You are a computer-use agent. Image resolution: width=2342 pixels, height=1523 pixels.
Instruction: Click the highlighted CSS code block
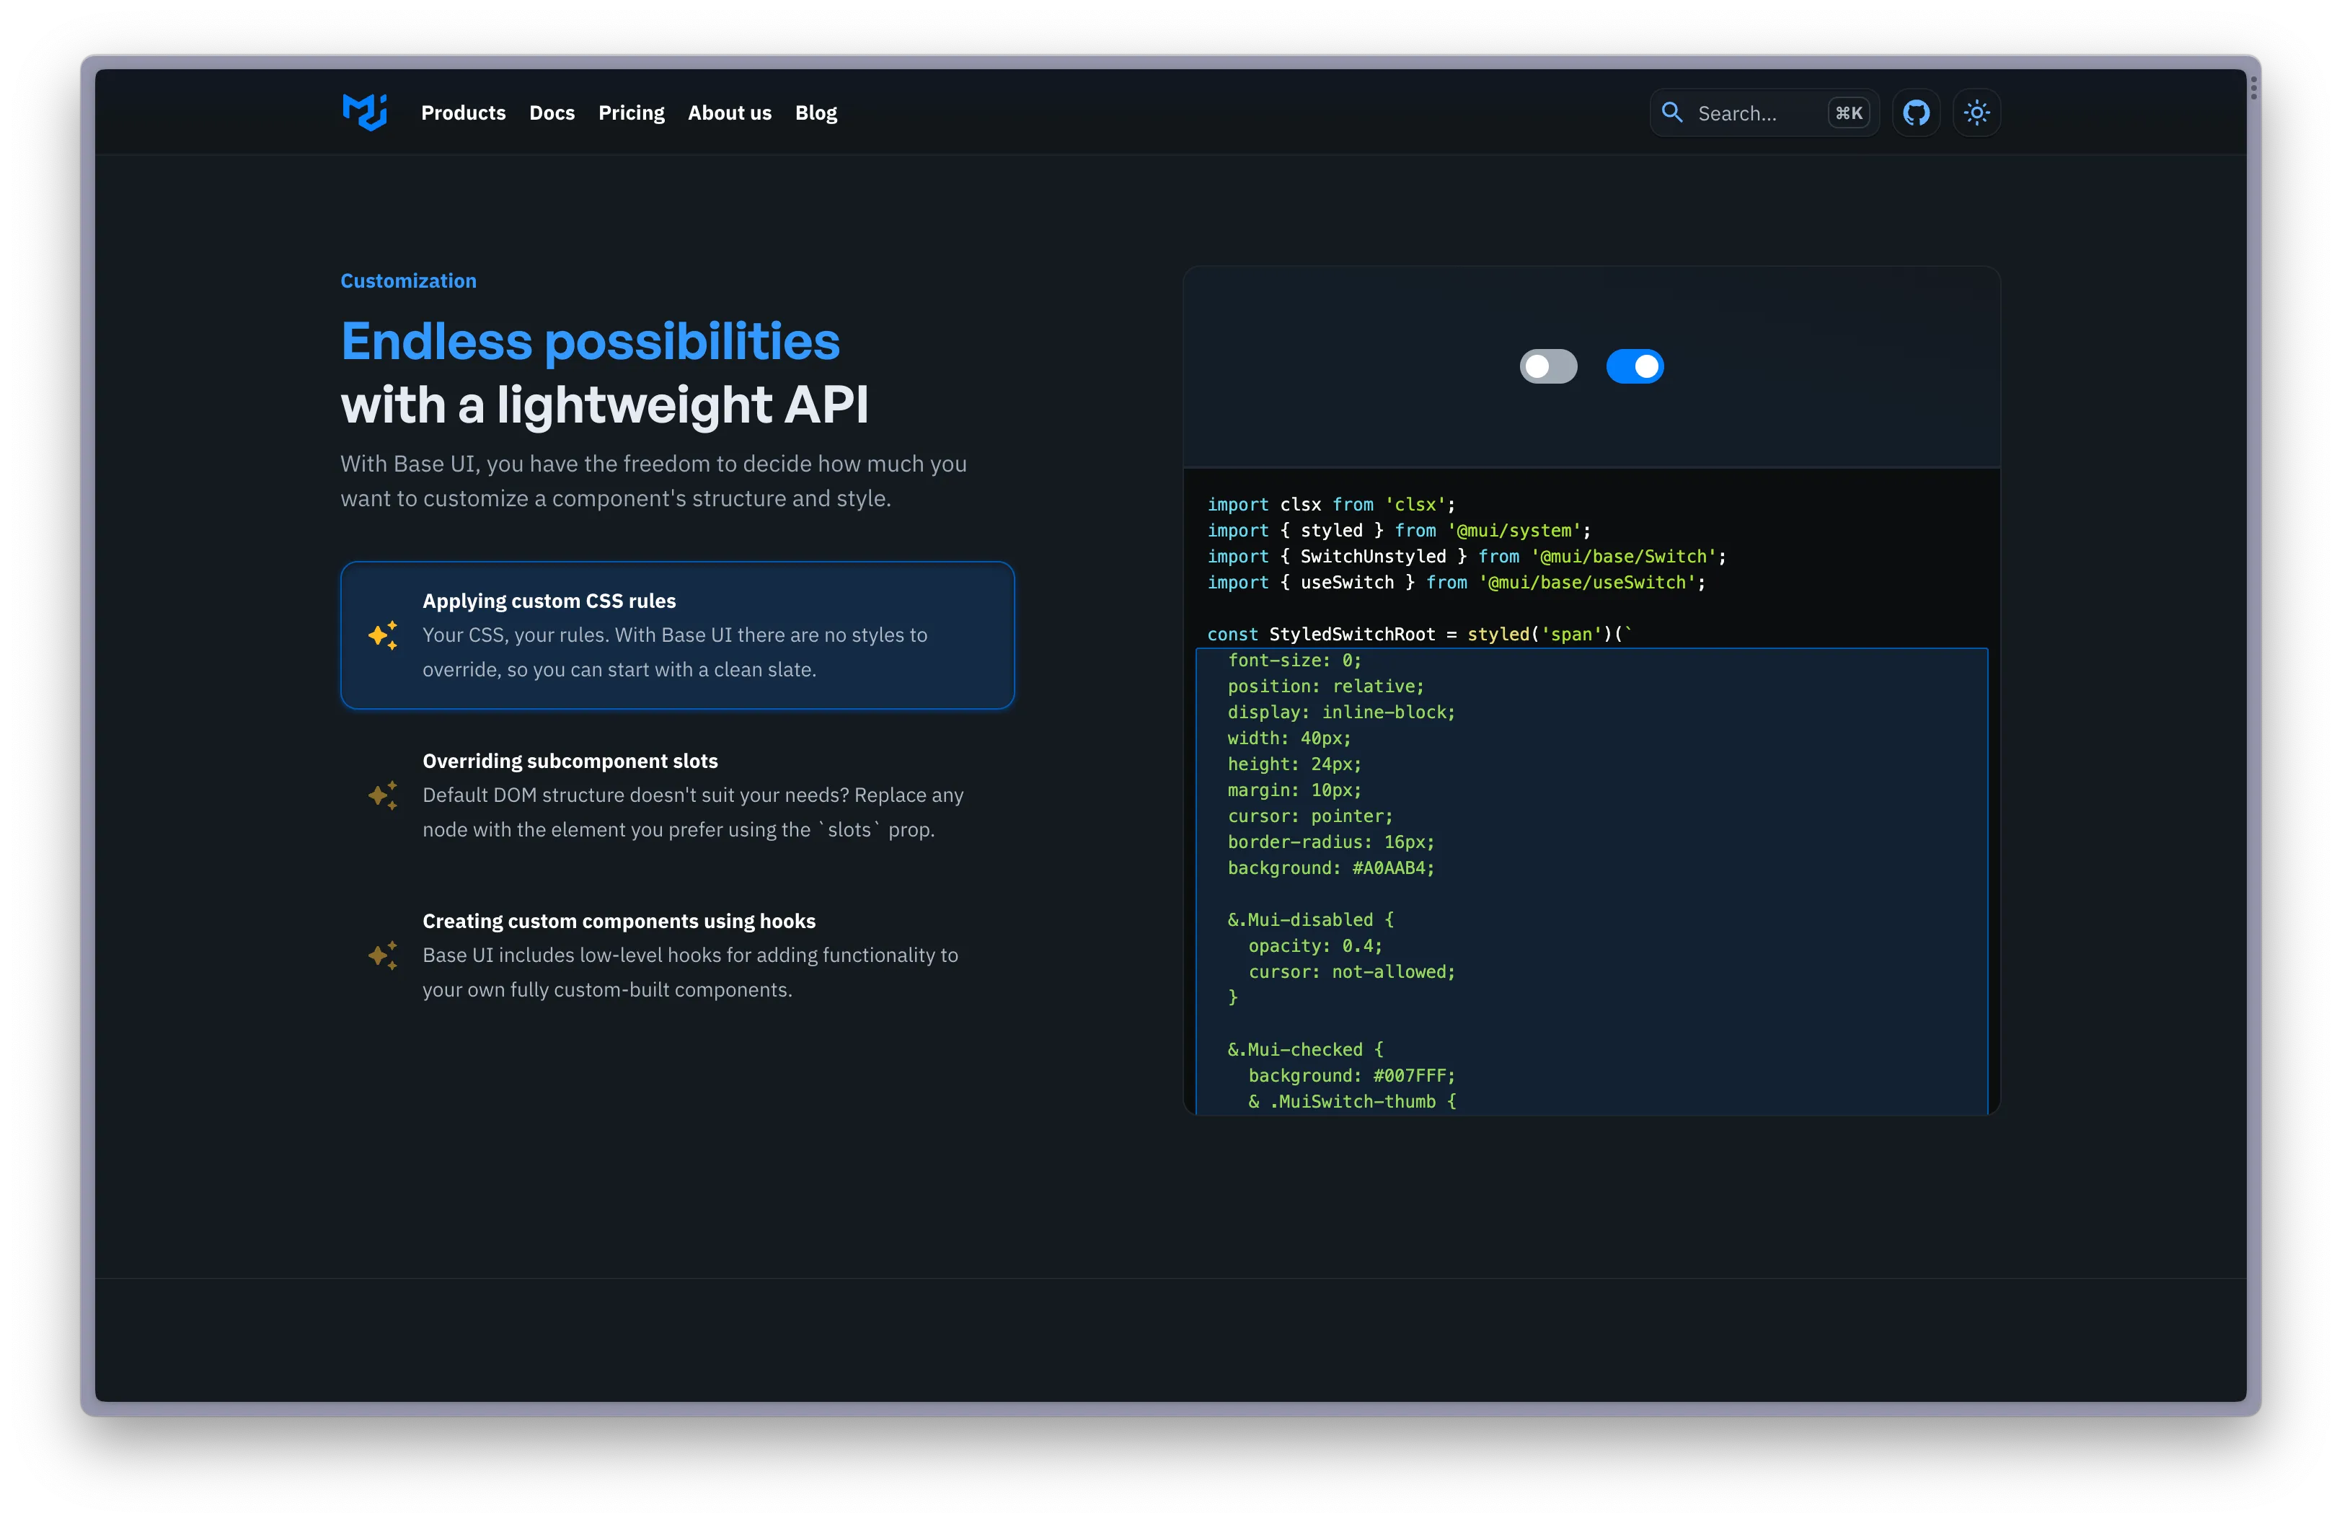click(x=1591, y=880)
